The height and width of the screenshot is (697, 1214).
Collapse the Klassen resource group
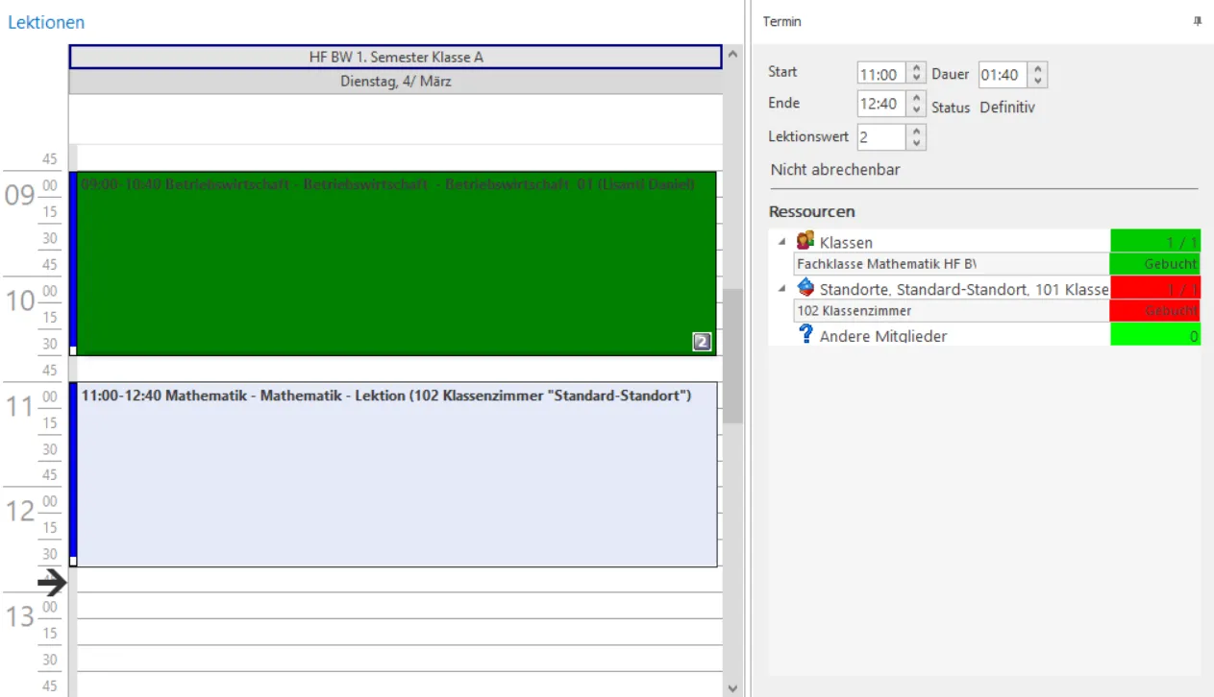pyautogui.click(x=781, y=242)
